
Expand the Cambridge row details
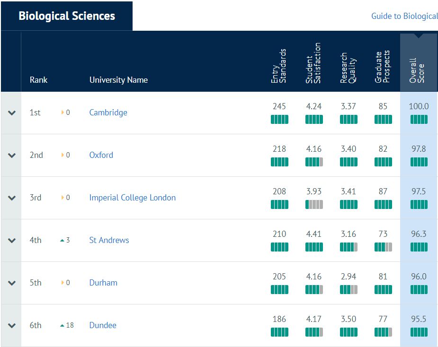pos(12,113)
